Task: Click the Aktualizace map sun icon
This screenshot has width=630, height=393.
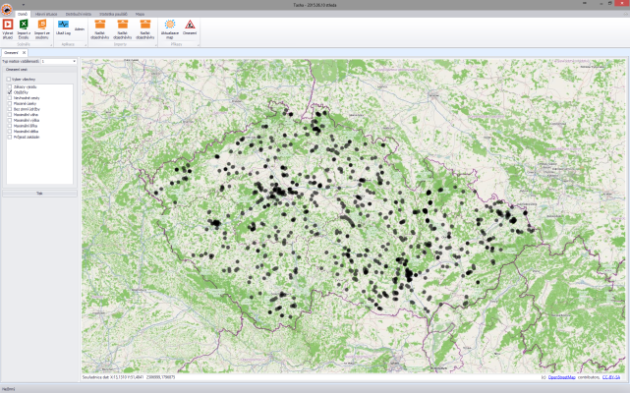Action: click(x=170, y=25)
